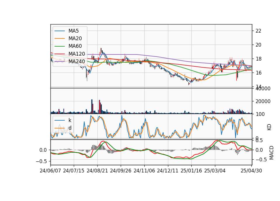Click the blue MA5 legend line sample

[x=60, y=31]
